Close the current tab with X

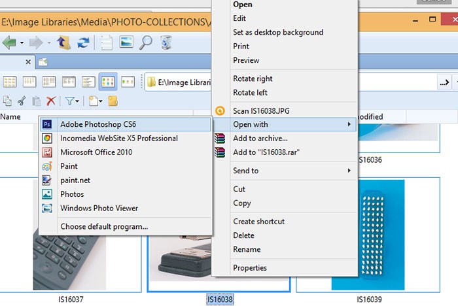click(28, 62)
